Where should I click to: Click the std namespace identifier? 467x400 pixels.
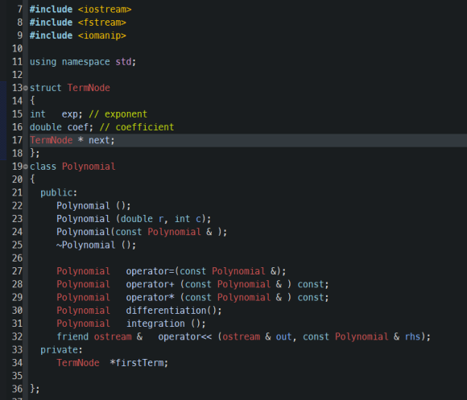click(x=123, y=62)
